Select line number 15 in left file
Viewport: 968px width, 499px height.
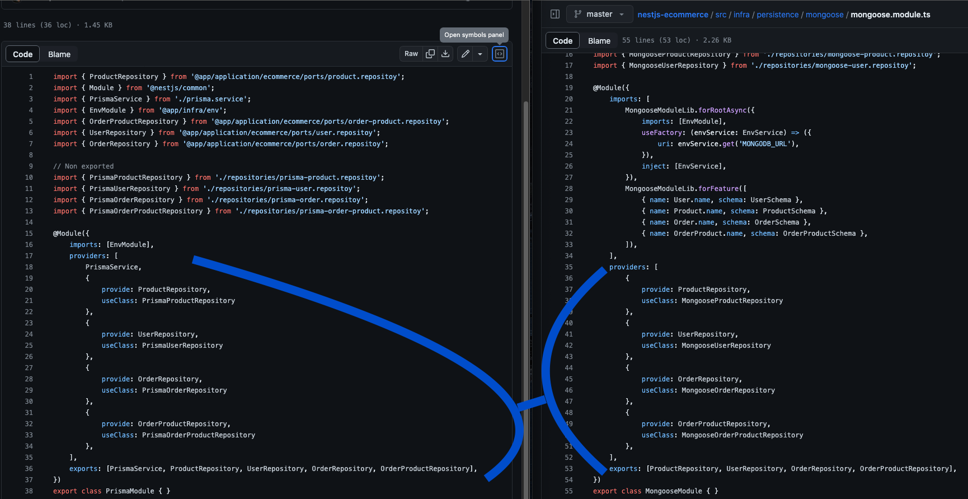click(x=29, y=234)
